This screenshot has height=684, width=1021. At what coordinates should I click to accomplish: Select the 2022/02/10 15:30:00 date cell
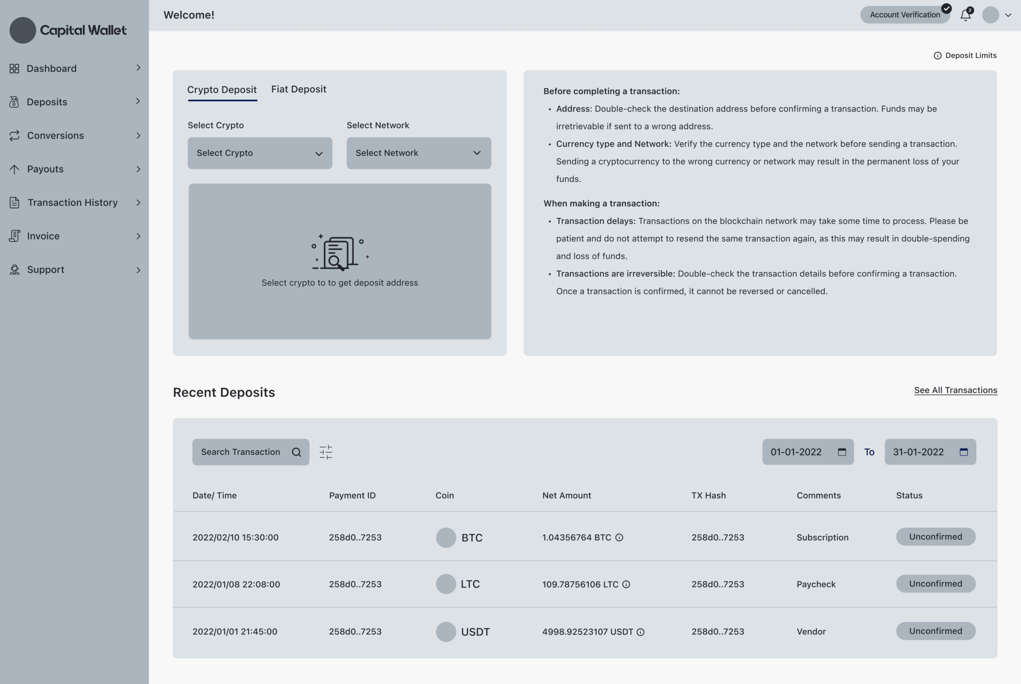point(236,538)
